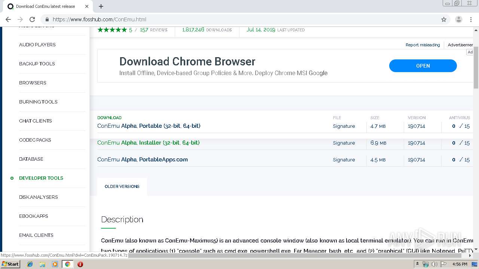Open the Burning Tools category
The width and height of the screenshot is (479, 269).
point(38,102)
